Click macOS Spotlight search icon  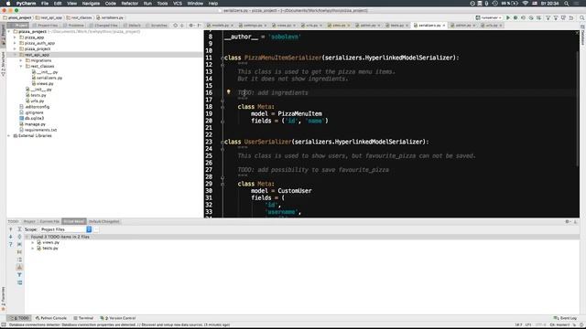coord(567,4)
